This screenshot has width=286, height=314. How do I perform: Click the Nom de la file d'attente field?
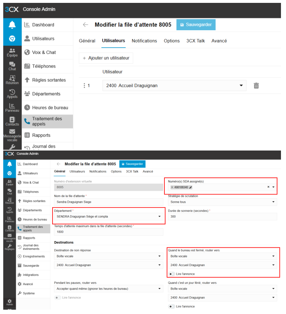click(109, 202)
